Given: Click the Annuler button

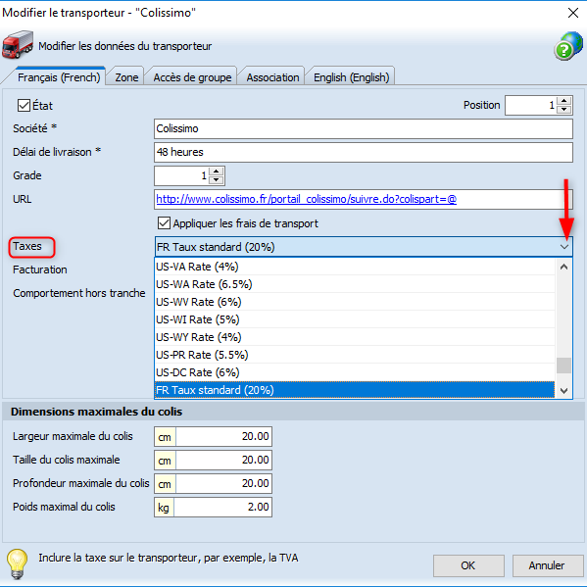Looking at the screenshot, I should [548, 565].
